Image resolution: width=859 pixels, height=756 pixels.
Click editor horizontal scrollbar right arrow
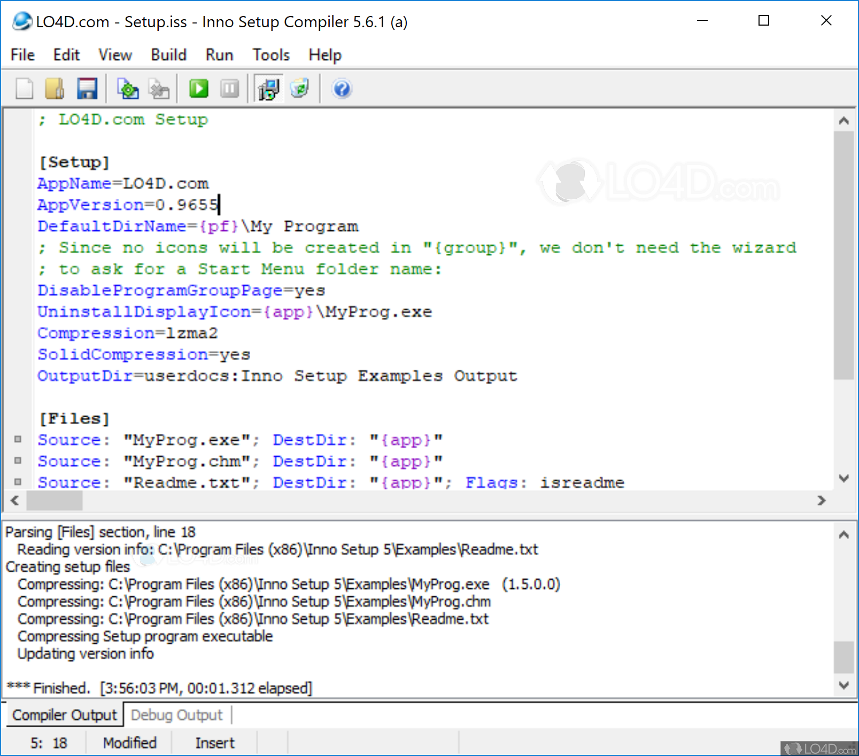822,501
